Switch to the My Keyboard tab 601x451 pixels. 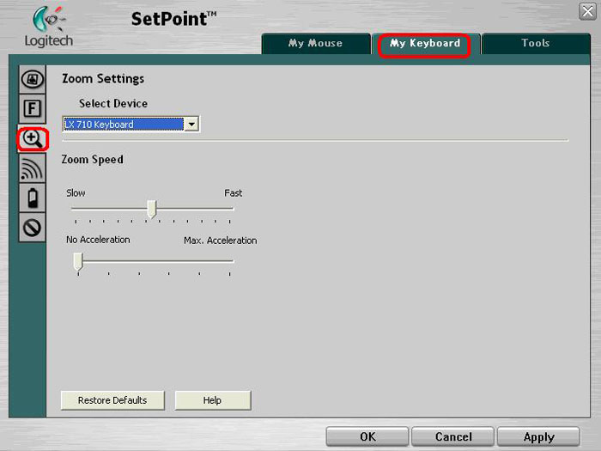click(x=425, y=43)
